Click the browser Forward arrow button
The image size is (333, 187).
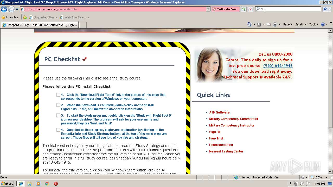11,9
